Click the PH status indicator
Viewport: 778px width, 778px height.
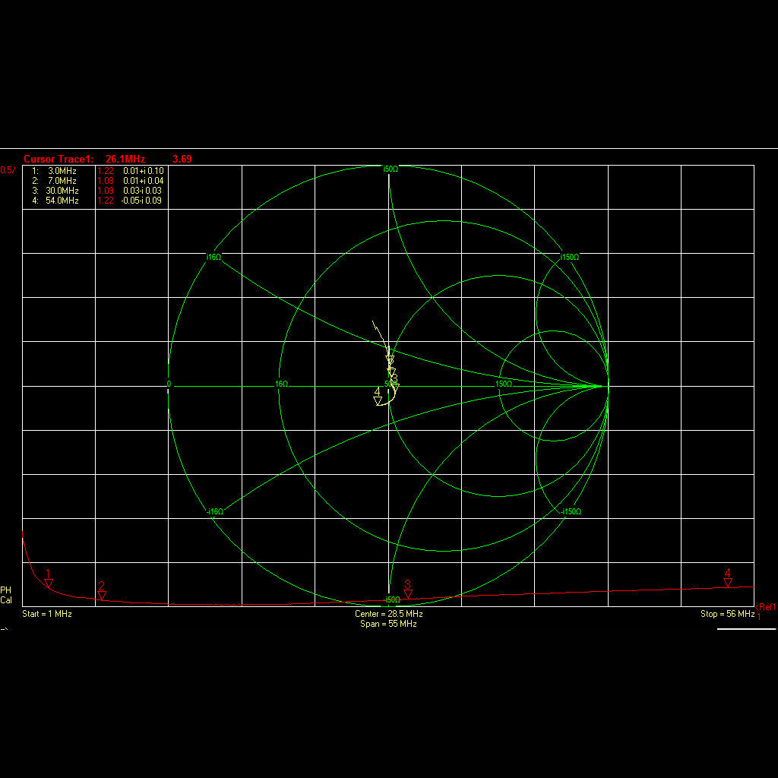[6, 590]
